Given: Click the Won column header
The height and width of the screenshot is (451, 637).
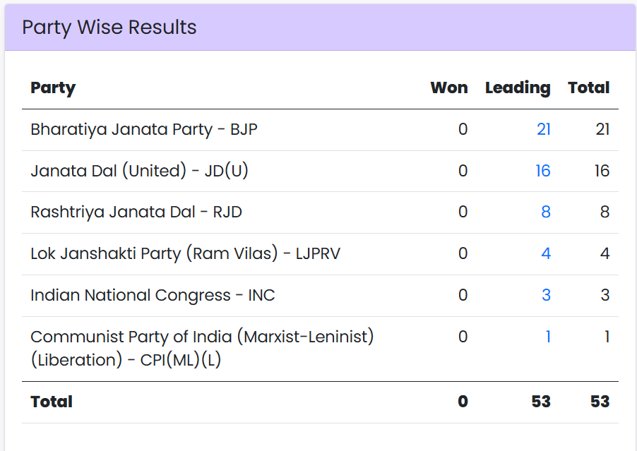Looking at the screenshot, I should pyautogui.click(x=449, y=88).
